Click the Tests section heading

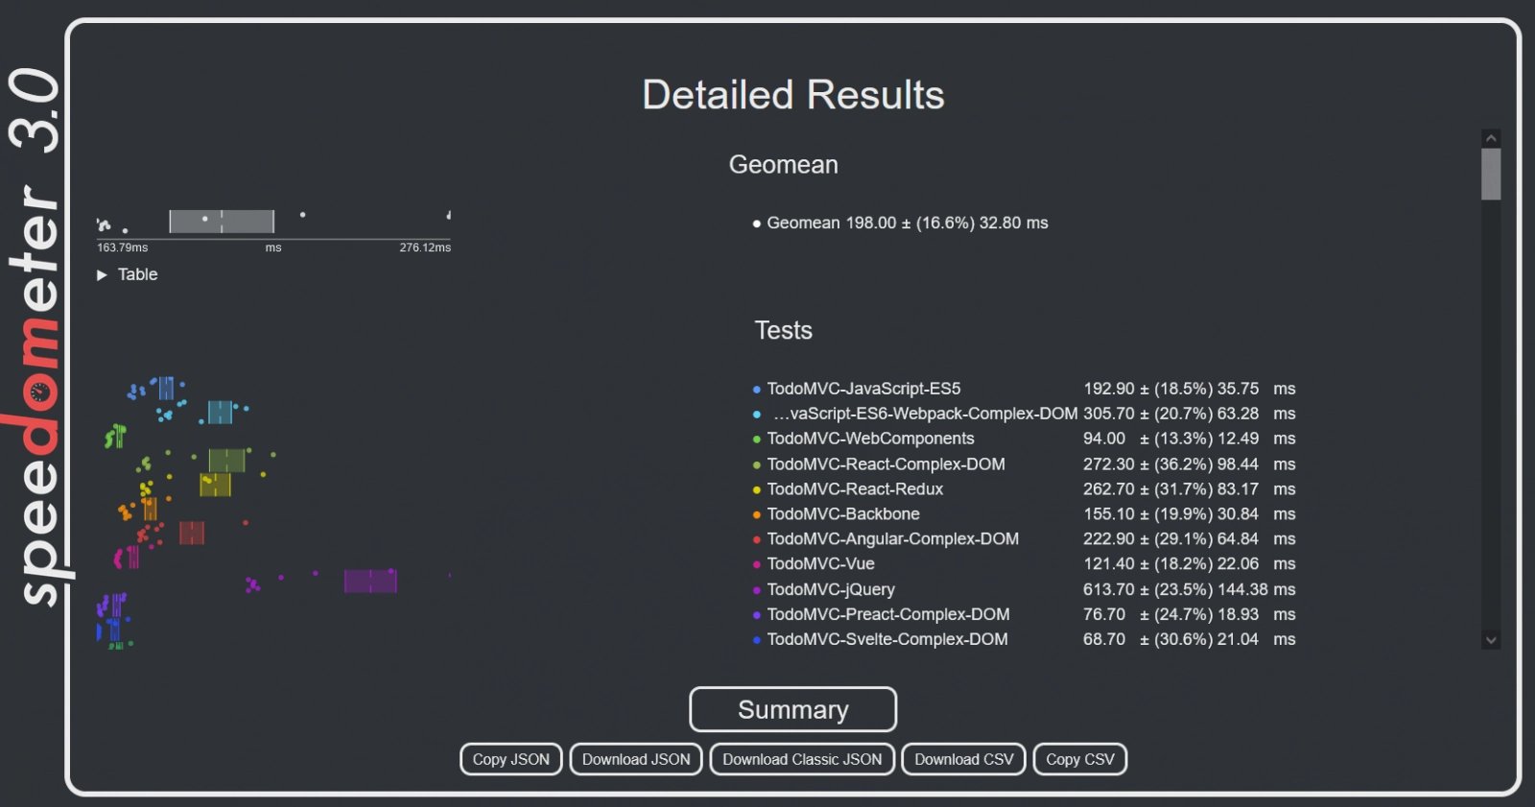tap(783, 330)
